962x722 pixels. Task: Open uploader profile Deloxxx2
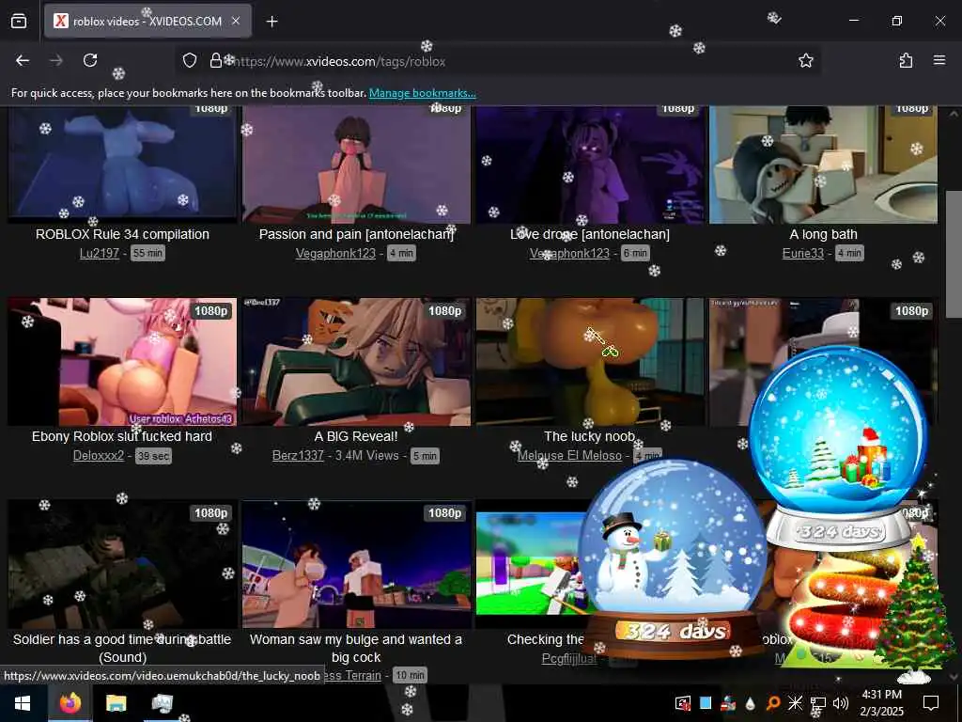[98, 456]
